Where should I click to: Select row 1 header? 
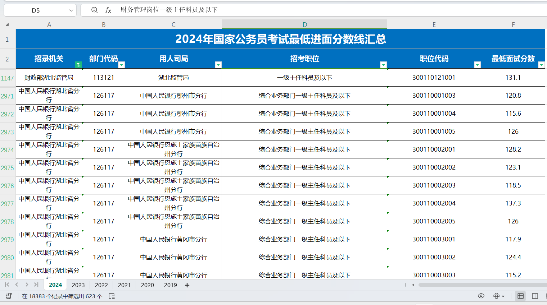click(7, 39)
